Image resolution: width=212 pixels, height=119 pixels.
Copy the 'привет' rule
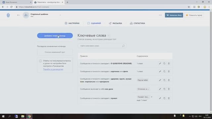click(x=164, y=98)
